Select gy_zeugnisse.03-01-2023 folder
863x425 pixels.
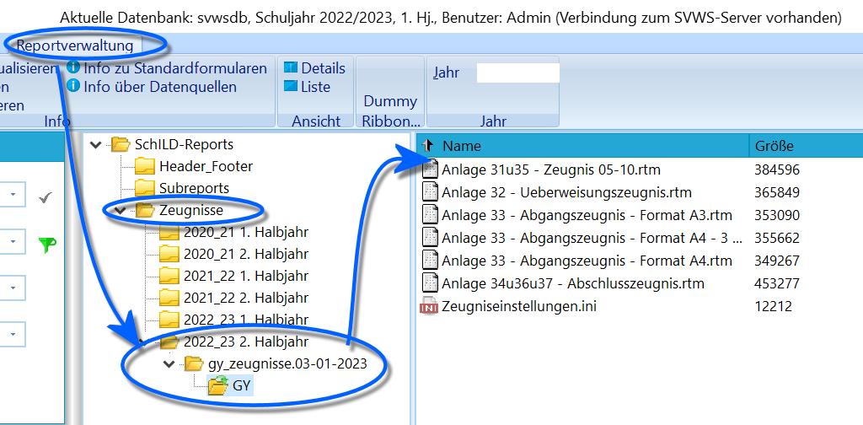(288, 364)
